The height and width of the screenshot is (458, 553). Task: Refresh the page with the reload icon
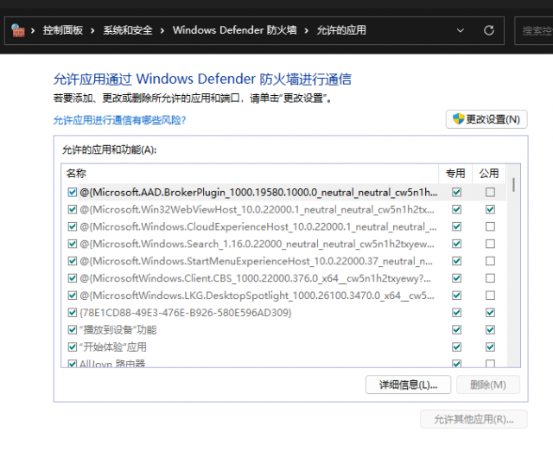tap(489, 30)
